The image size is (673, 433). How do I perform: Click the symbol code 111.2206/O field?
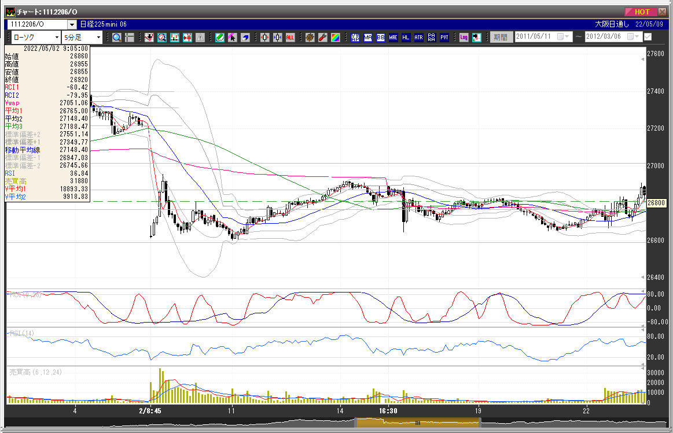click(38, 24)
